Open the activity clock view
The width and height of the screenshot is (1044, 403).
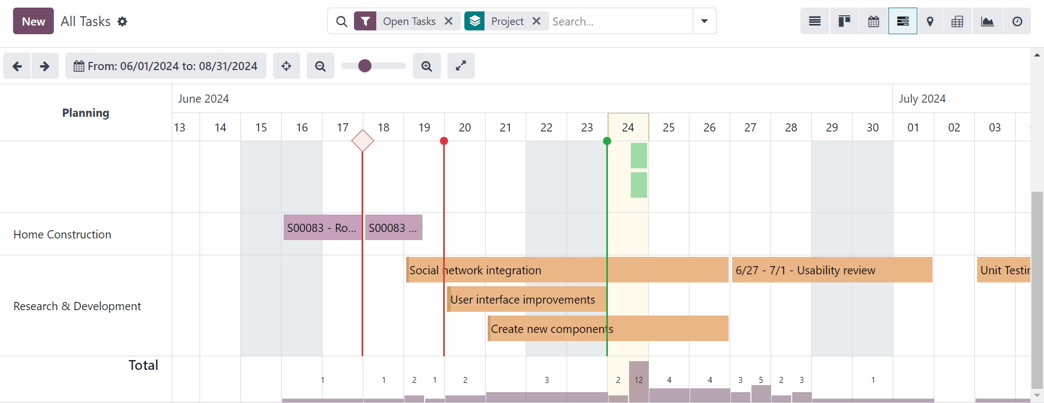(x=1017, y=21)
